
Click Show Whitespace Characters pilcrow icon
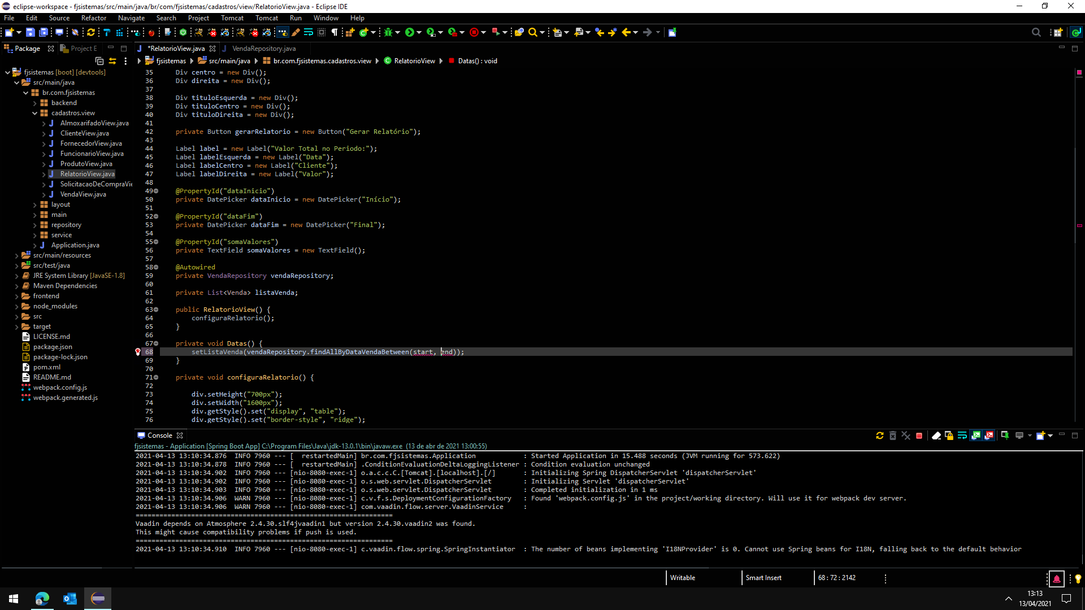coord(335,32)
